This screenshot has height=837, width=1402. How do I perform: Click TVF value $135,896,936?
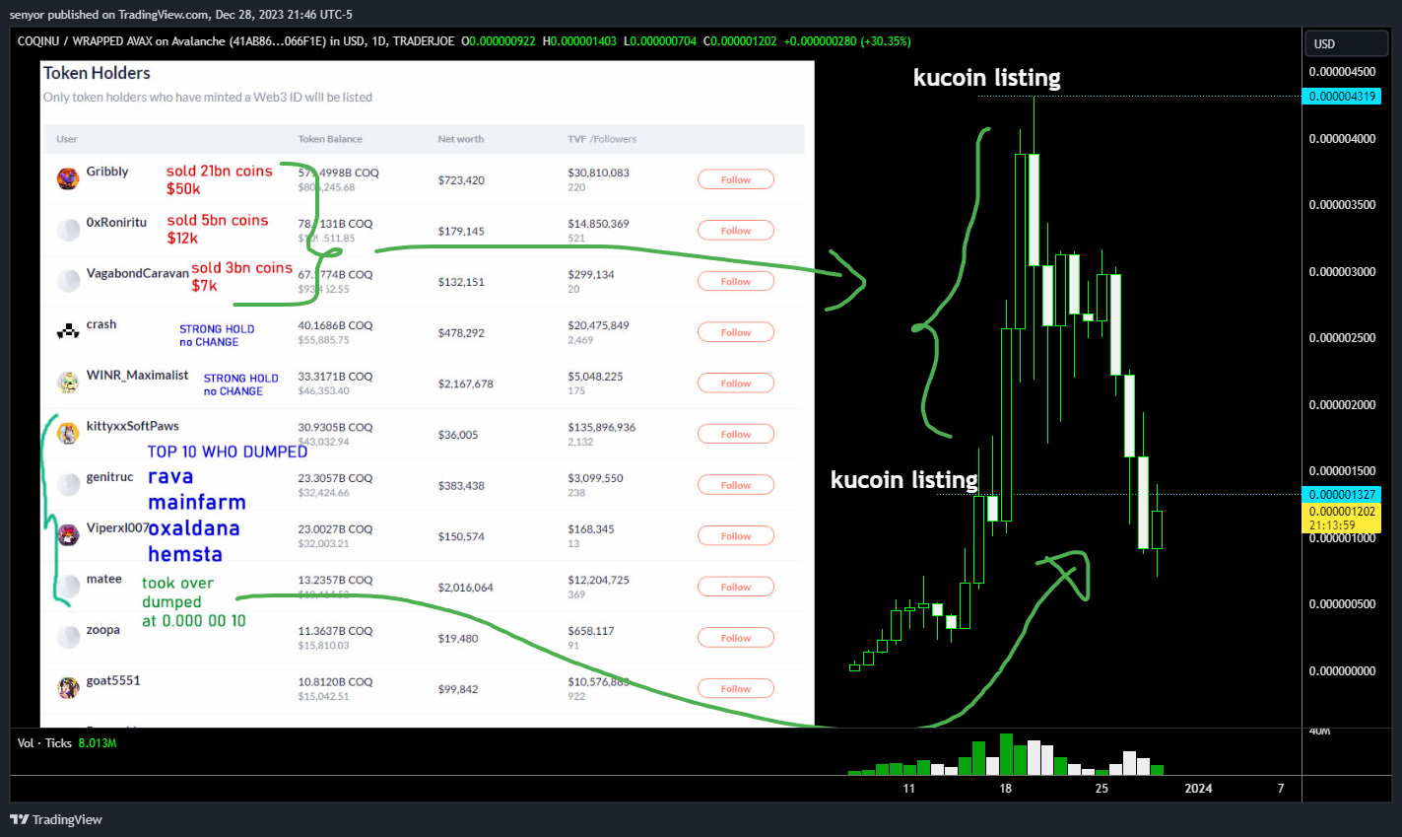[x=602, y=428]
